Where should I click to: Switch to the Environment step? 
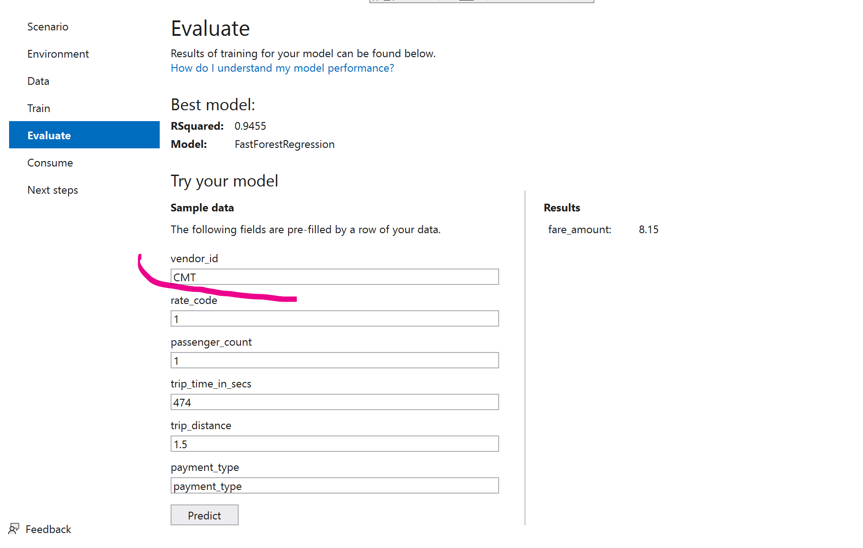(x=58, y=54)
